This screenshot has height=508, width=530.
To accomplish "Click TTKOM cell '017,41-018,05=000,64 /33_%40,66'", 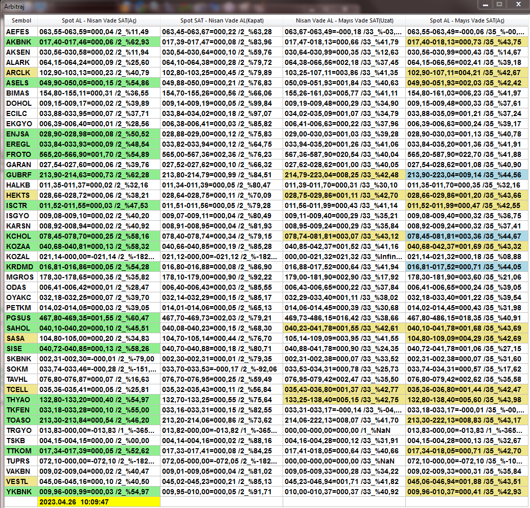I will pos(344,451).
